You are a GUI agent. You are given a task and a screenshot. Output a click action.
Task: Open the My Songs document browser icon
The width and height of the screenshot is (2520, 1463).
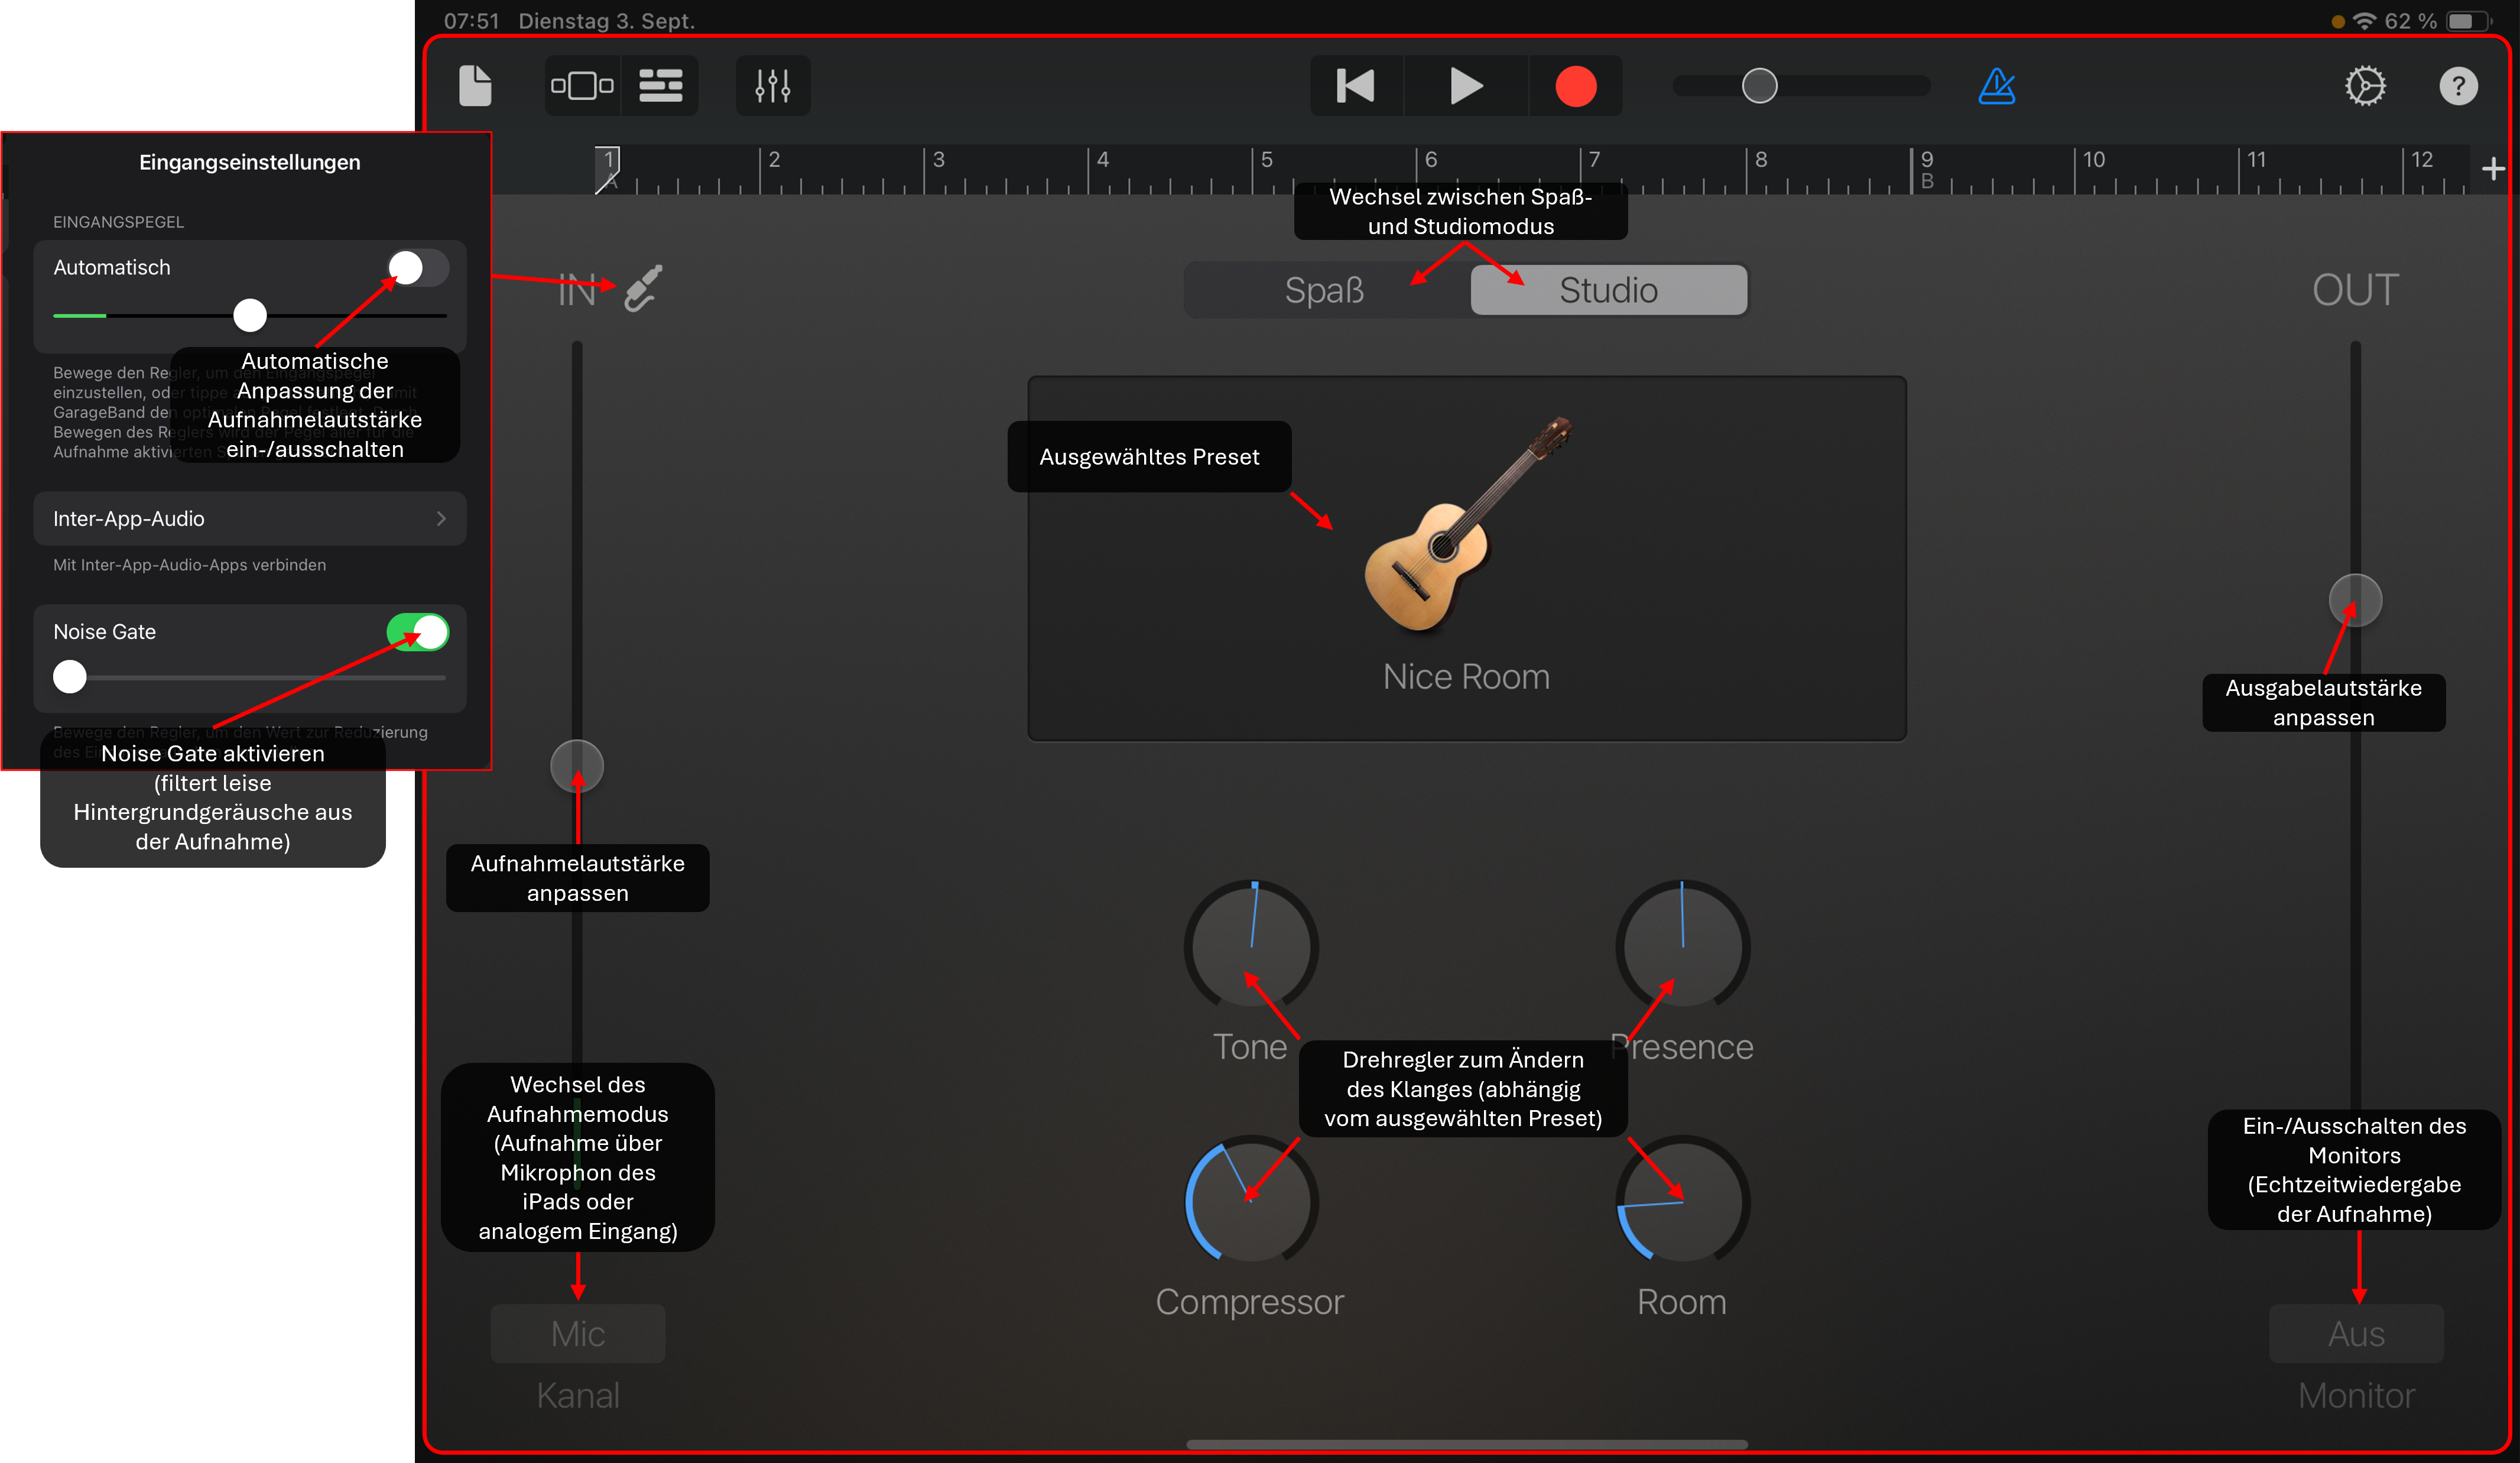(x=475, y=86)
